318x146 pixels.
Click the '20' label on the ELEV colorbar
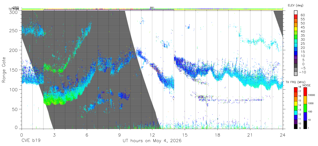coord(302,48)
